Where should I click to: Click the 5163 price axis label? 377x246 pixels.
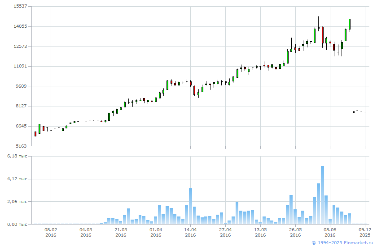pos(20,146)
